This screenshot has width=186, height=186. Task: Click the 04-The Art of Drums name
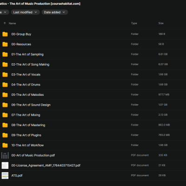(26, 85)
